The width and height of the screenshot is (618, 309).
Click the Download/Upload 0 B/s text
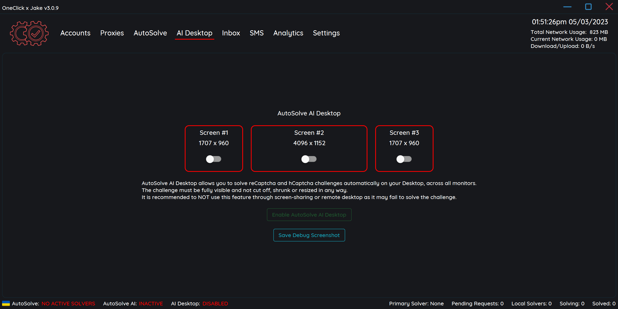[x=563, y=46]
